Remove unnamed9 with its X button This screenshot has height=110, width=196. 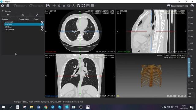point(42,22)
